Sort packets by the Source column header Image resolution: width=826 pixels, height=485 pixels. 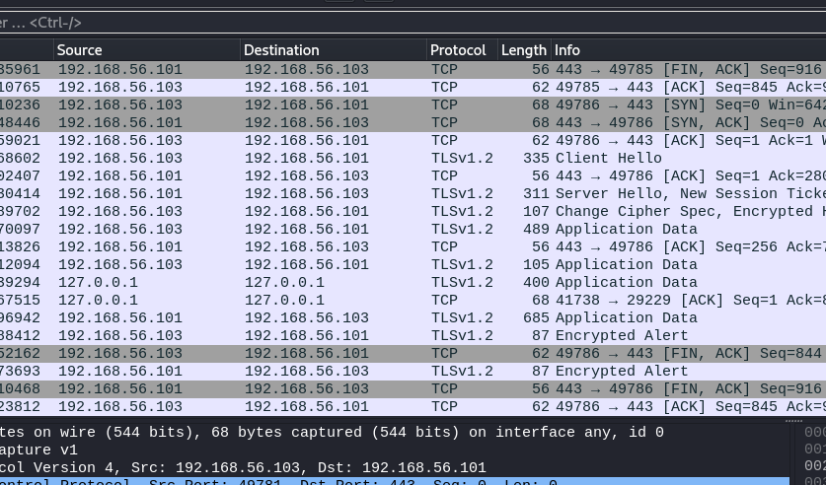(146, 50)
